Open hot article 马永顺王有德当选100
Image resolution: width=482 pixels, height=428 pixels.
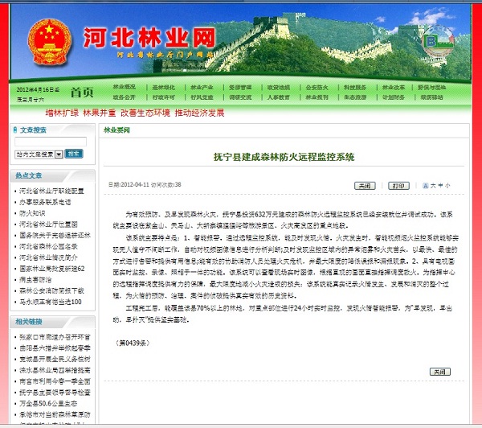click(x=51, y=302)
